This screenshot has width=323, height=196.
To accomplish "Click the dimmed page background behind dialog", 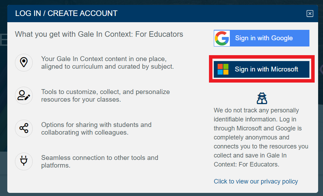I will [3, 103].
